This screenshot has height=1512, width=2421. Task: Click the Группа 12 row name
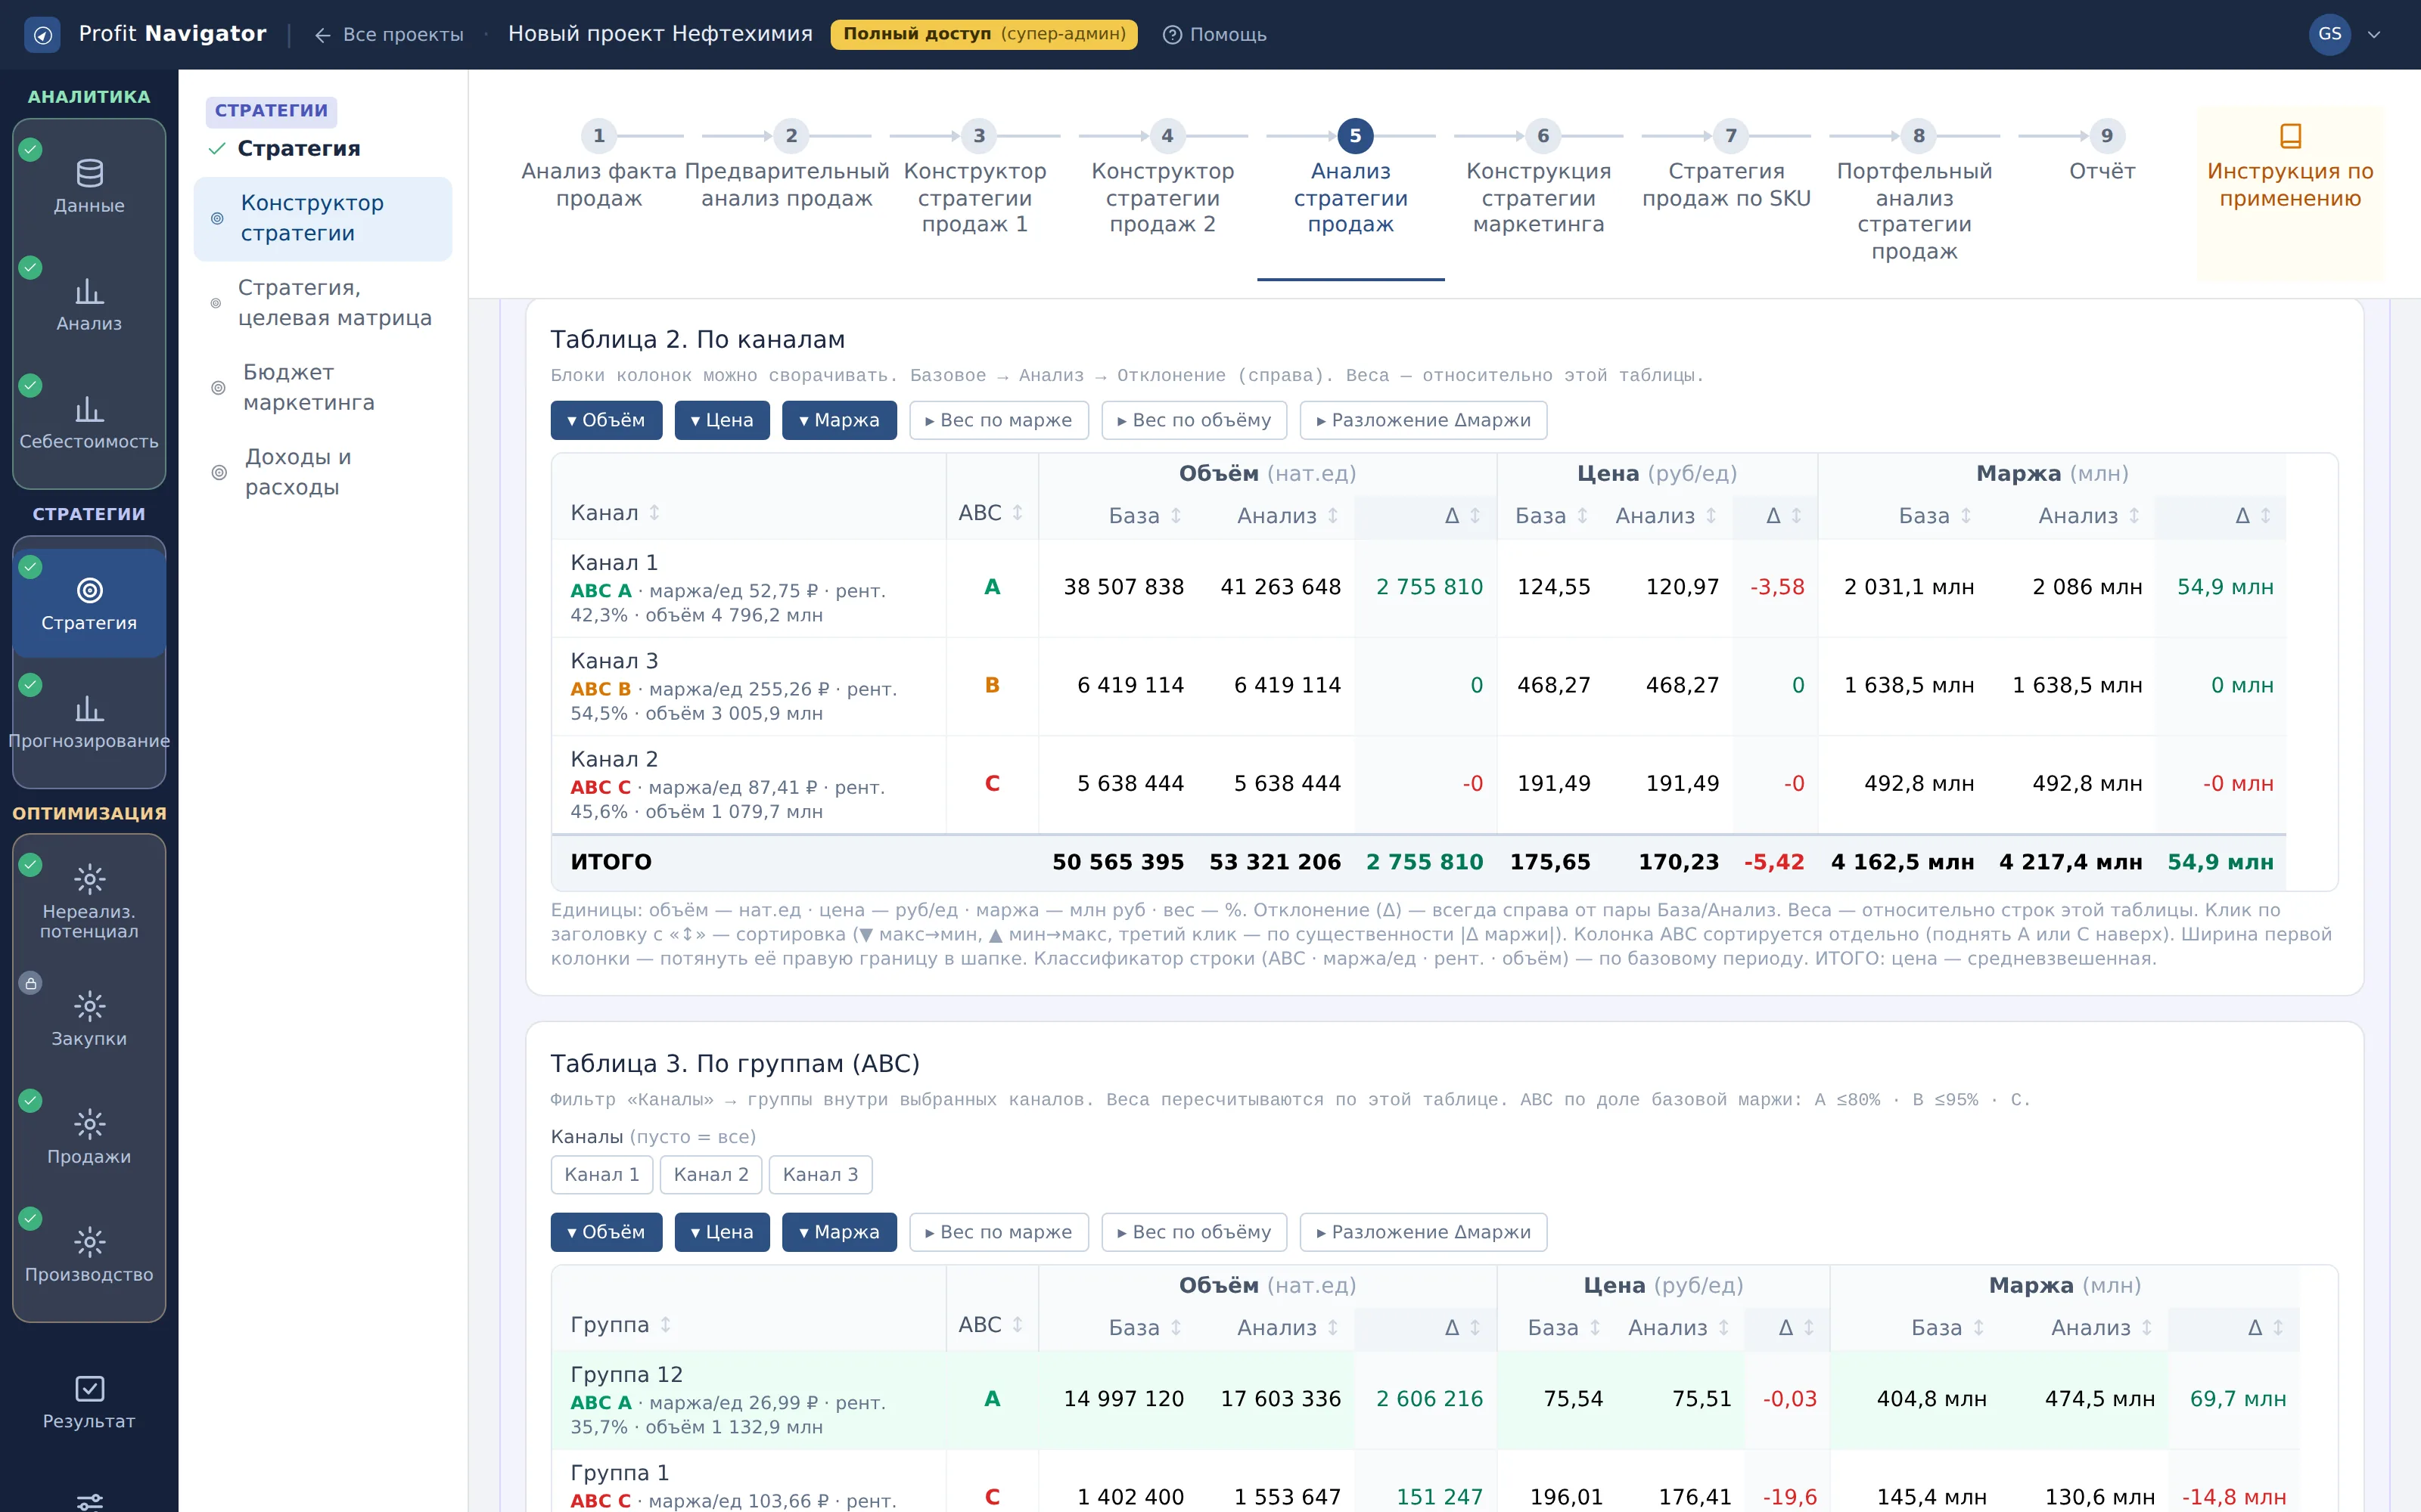[x=626, y=1375]
